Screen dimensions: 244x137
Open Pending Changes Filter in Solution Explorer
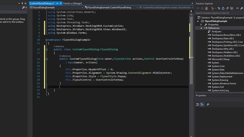(x=213, y=8)
